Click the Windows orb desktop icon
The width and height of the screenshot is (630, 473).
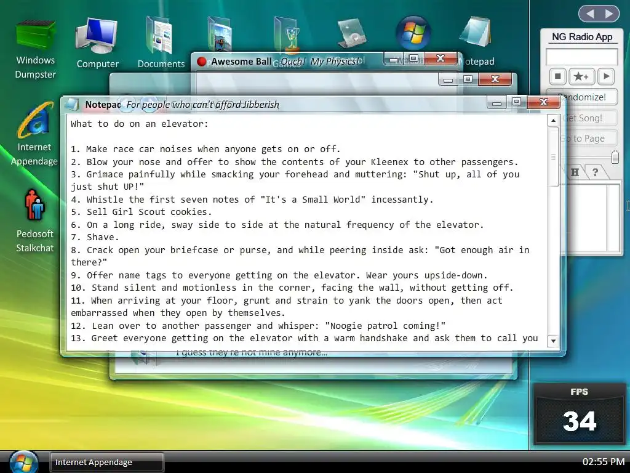413,33
